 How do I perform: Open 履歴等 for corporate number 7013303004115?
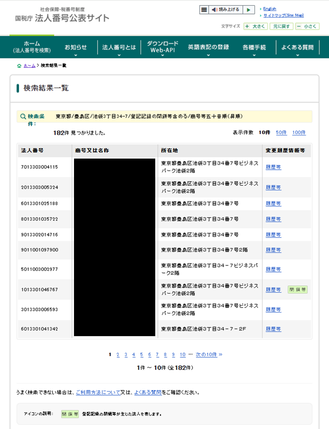[x=273, y=167]
